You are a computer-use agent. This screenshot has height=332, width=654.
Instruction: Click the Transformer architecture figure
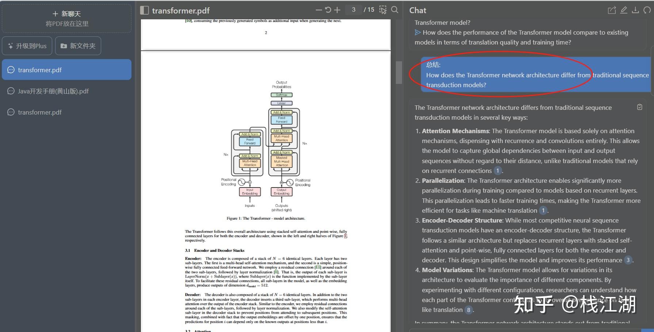point(266,146)
